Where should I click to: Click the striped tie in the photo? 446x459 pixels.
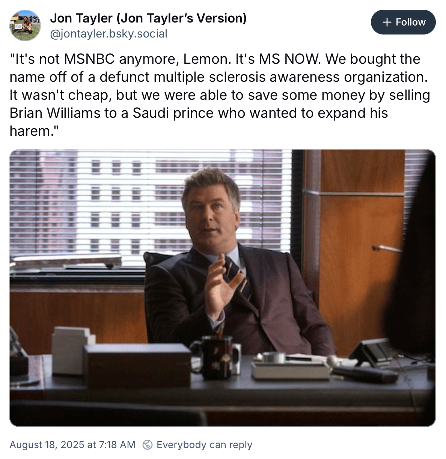pos(237,278)
